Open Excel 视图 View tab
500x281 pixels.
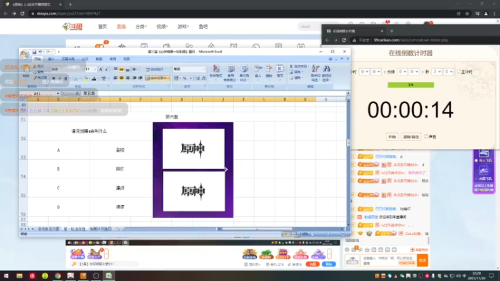tap(127, 59)
